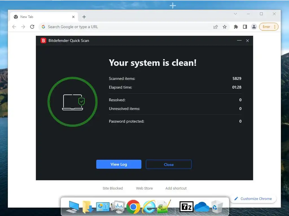The width and height of the screenshot is (289, 216).
Task: Click the Scanned items value 5829
Action: [x=237, y=79]
